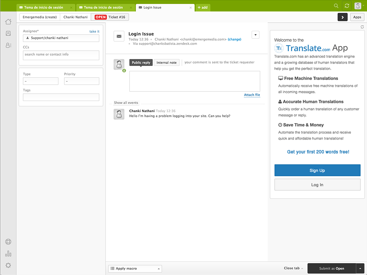Open the Priority dropdown field
Screen dimensions: 367x275
pos(81,81)
